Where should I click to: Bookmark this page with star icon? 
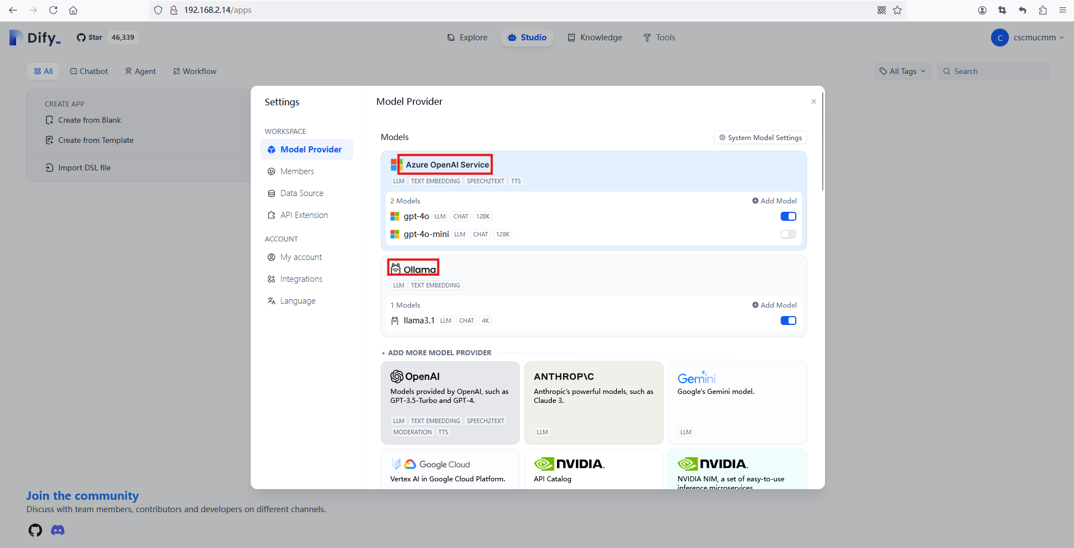pos(897,10)
